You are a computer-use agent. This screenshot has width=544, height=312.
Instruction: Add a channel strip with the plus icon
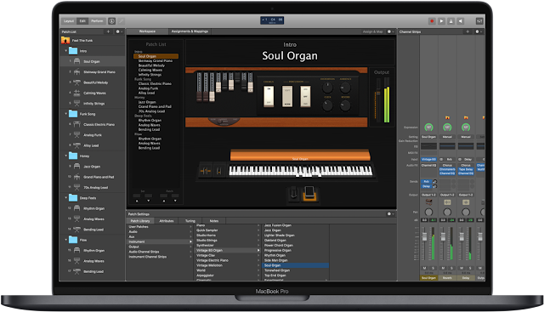467,31
